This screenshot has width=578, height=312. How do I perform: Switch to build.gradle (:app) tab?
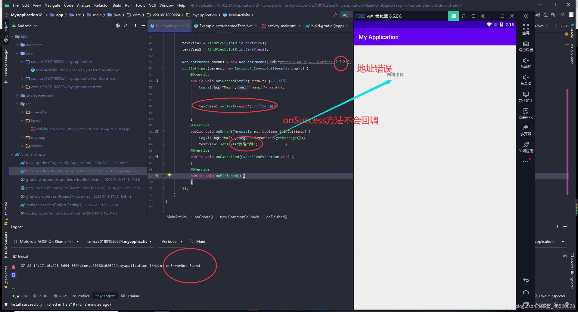tap(327, 26)
